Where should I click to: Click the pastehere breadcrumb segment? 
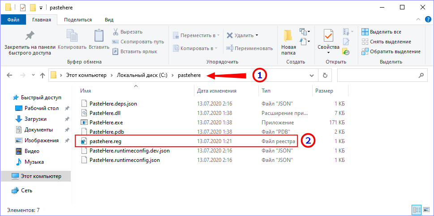[189, 75]
